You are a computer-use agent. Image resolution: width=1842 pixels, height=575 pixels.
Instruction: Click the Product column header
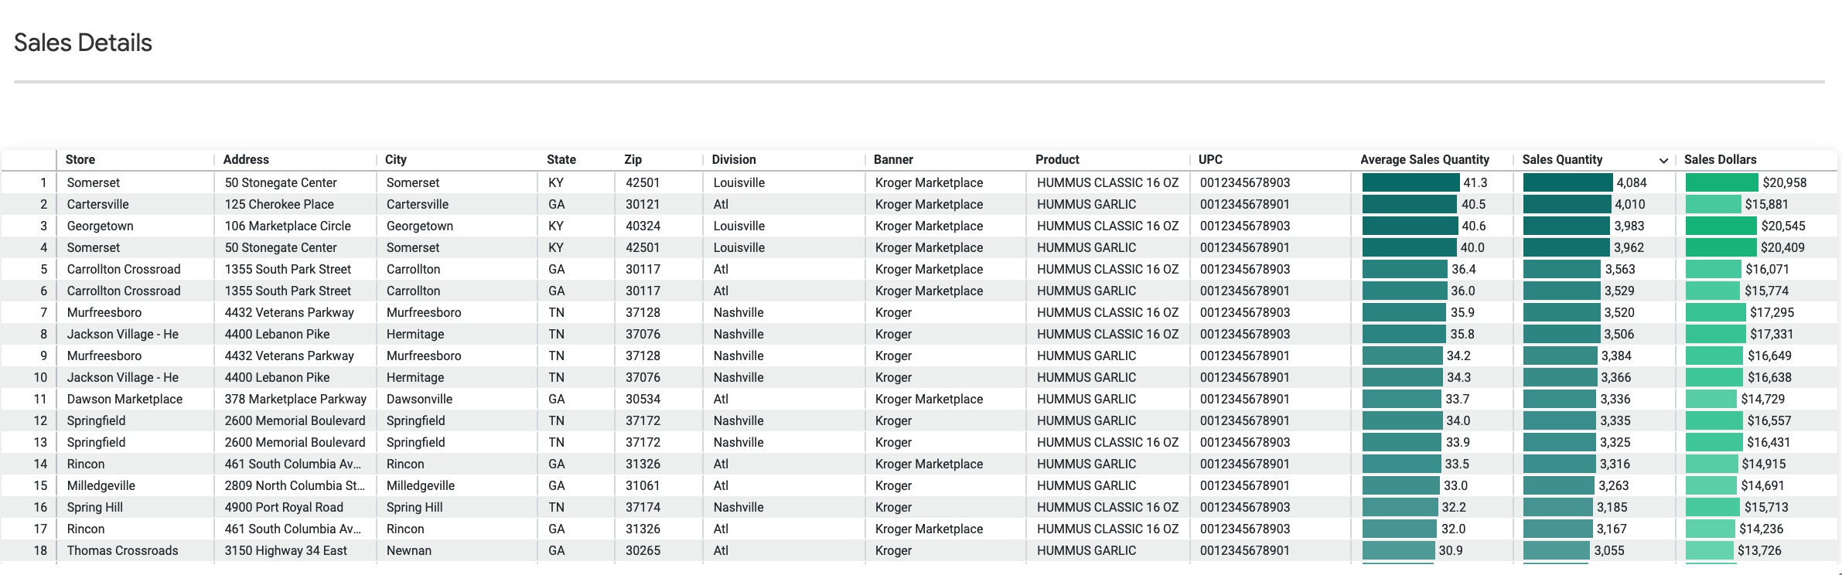coord(1057,159)
